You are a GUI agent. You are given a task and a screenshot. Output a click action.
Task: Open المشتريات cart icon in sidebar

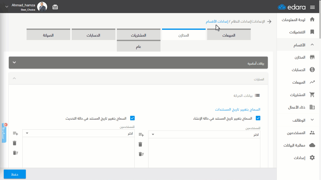(312, 95)
